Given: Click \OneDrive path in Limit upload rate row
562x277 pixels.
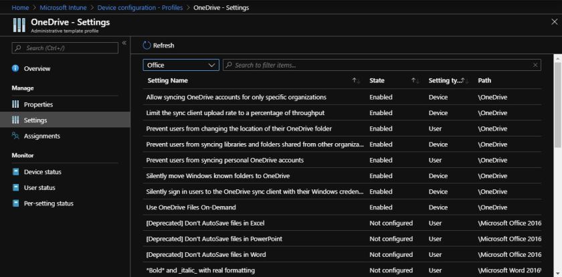Looking at the screenshot, I should (x=492, y=113).
